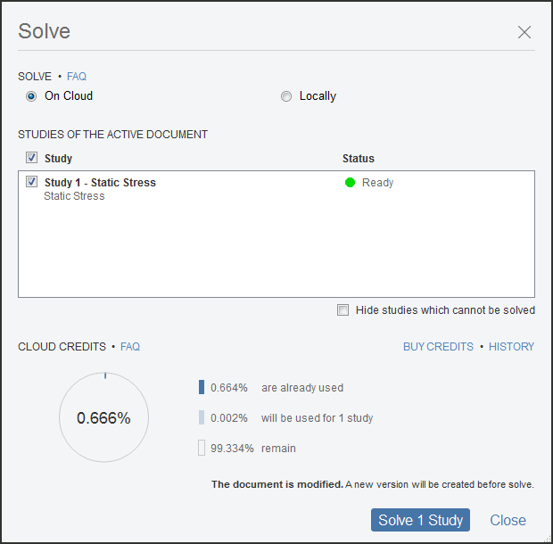Open the credits History link
The image size is (553, 544).
511,347
